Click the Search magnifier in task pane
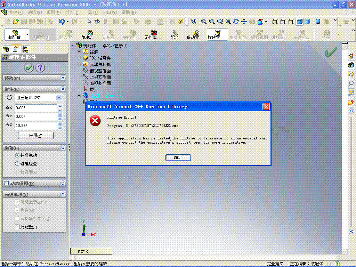 pos(351,83)
